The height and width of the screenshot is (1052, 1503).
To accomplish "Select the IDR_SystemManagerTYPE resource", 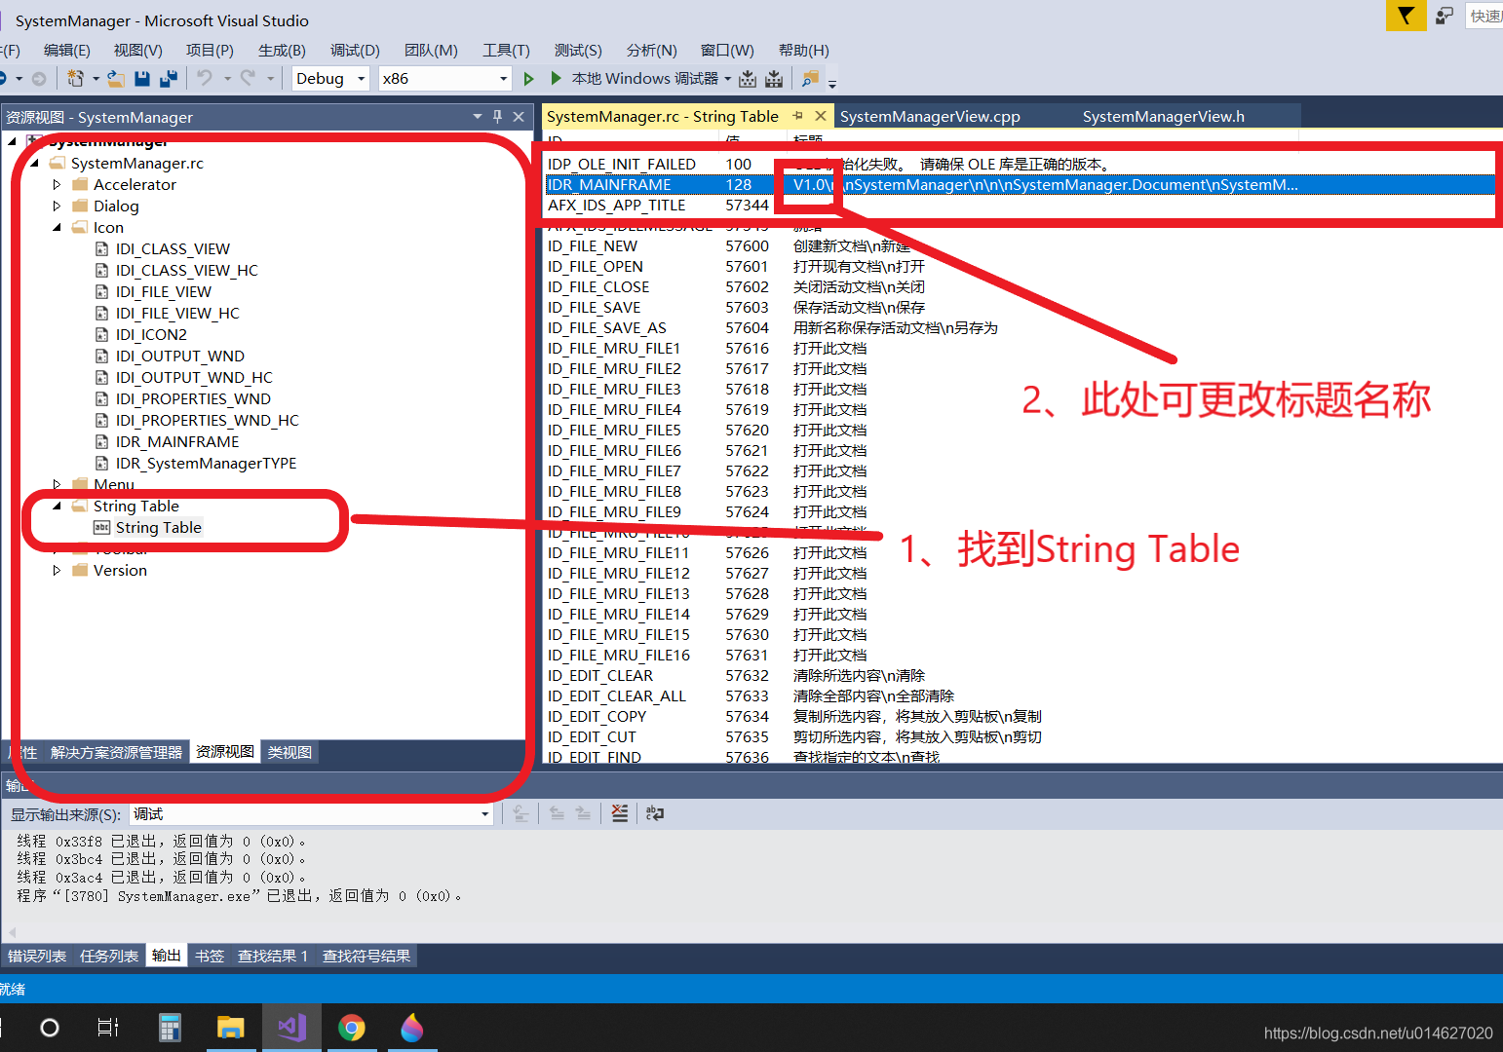I will [x=206, y=463].
